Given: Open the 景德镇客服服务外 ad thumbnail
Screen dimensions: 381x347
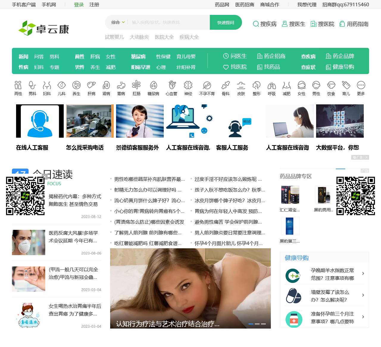Looking at the screenshot, I should (140, 121).
